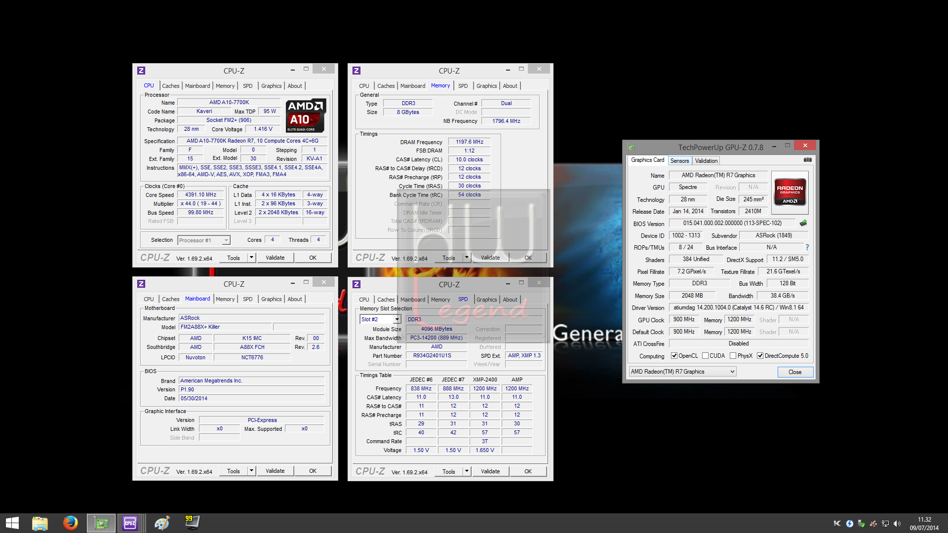The width and height of the screenshot is (948, 533).
Task: Click OK in the CPU tab window
Action: point(313,258)
